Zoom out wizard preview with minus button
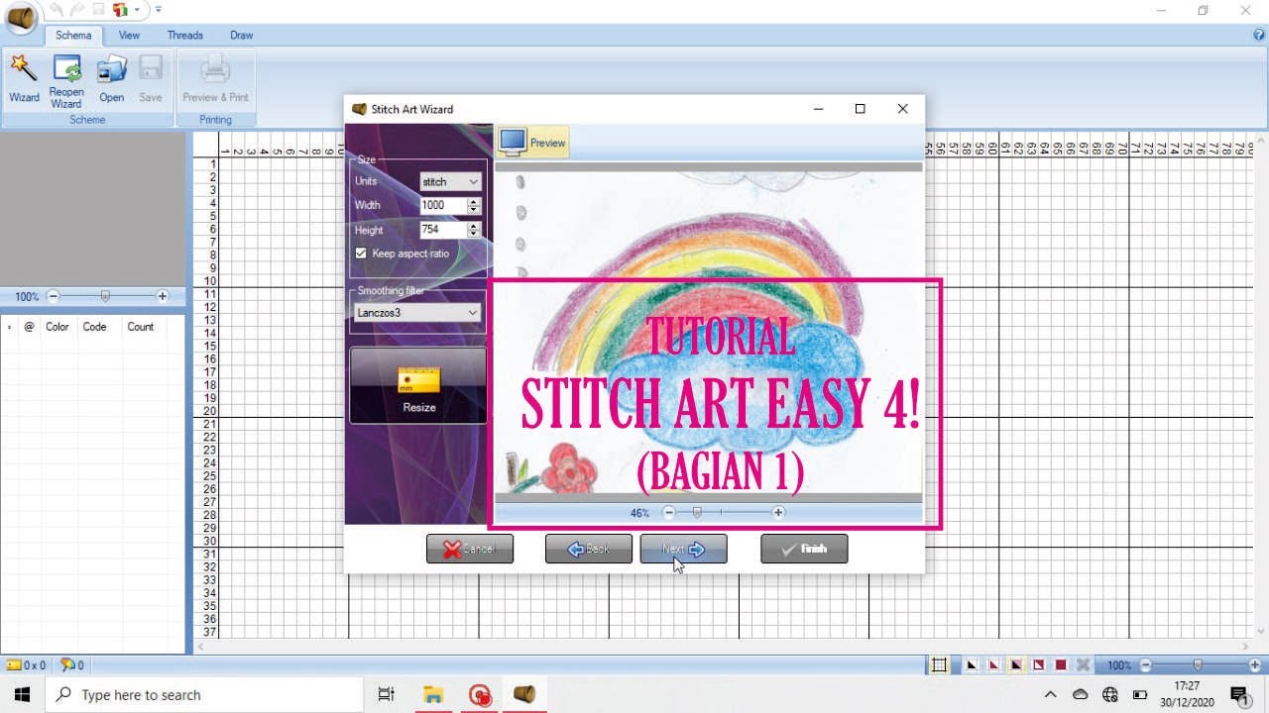The image size is (1269, 713). click(x=669, y=512)
